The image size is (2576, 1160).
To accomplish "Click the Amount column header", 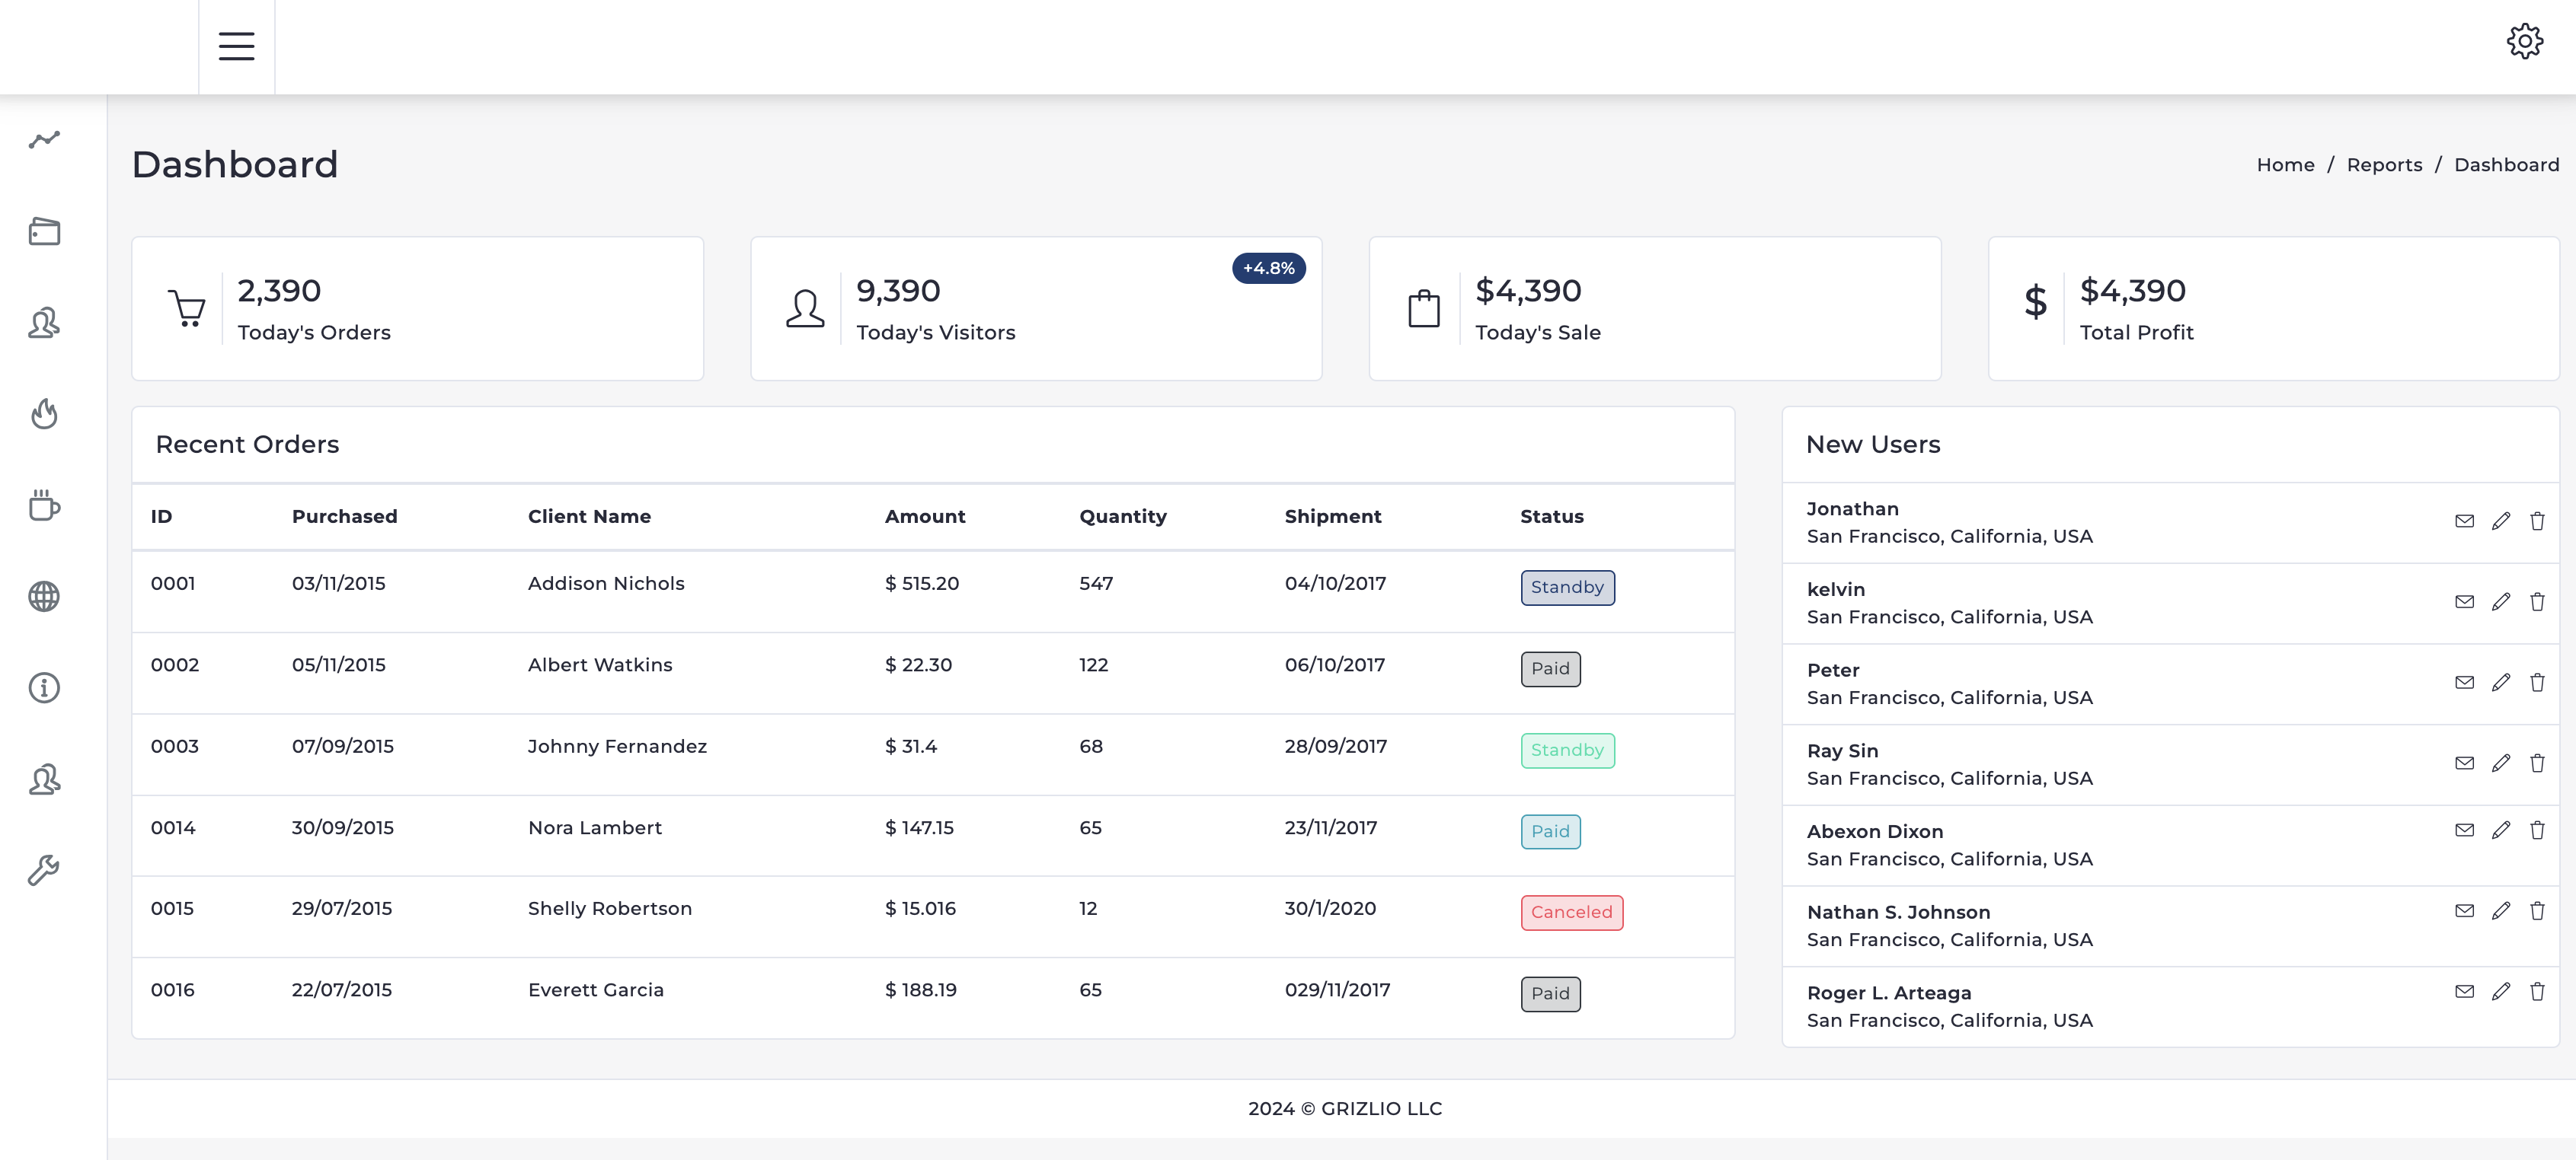I will 925,517.
